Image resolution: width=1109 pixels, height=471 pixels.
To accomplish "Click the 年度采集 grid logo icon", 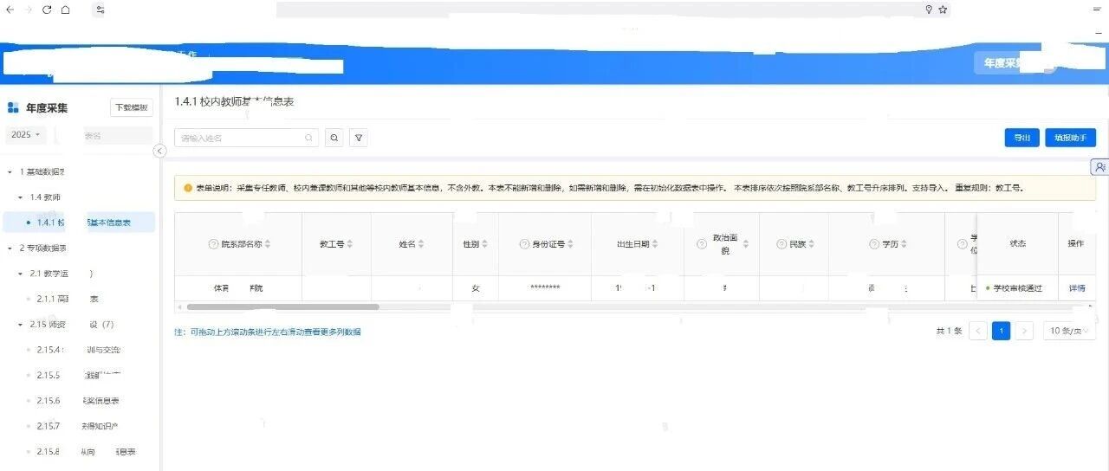I will tap(13, 108).
